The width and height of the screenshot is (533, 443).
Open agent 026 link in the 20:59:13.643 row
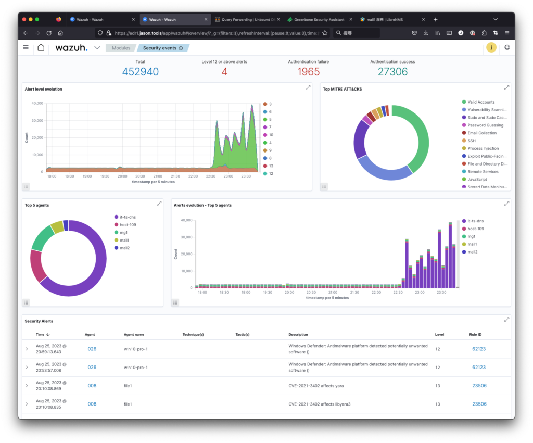[x=92, y=349]
